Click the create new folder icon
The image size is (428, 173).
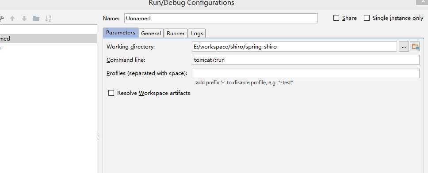pyautogui.click(x=36, y=19)
